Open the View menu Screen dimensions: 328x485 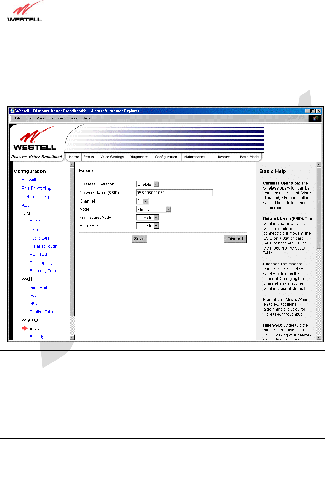click(40, 118)
